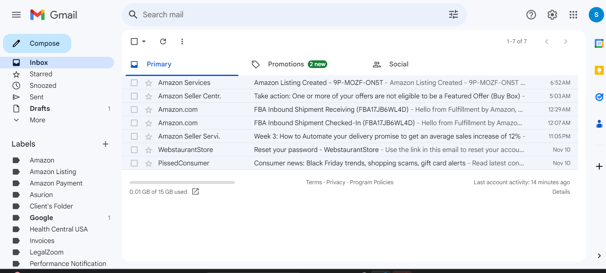The height and width of the screenshot is (273, 606).
Task: Open the Support help icon
Action: [x=531, y=15]
